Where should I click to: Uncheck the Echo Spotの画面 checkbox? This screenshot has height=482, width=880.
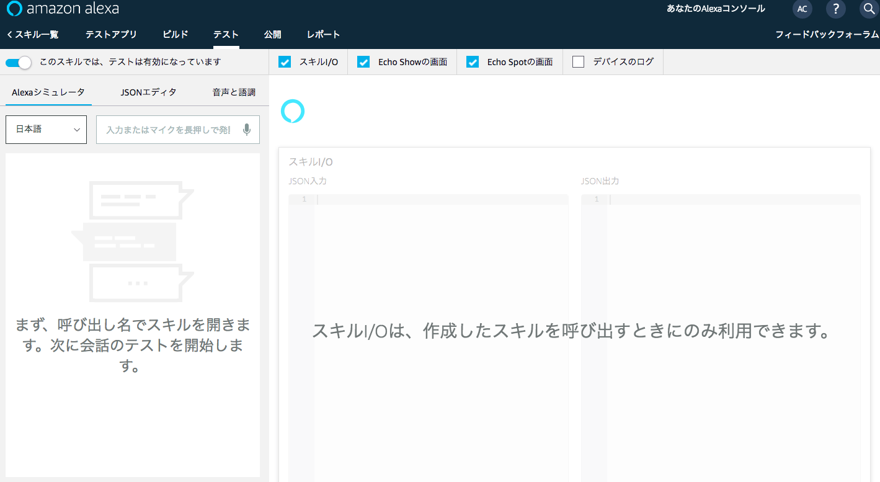click(x=473, y=62)
